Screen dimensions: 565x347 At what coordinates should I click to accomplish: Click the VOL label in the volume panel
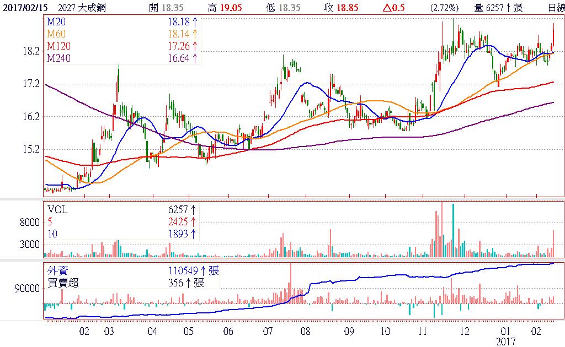coord(58,210)
